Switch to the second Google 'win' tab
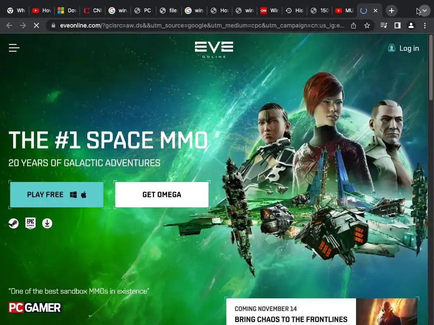The width and height of the screenshot is (434, 325). pos(194,11)
